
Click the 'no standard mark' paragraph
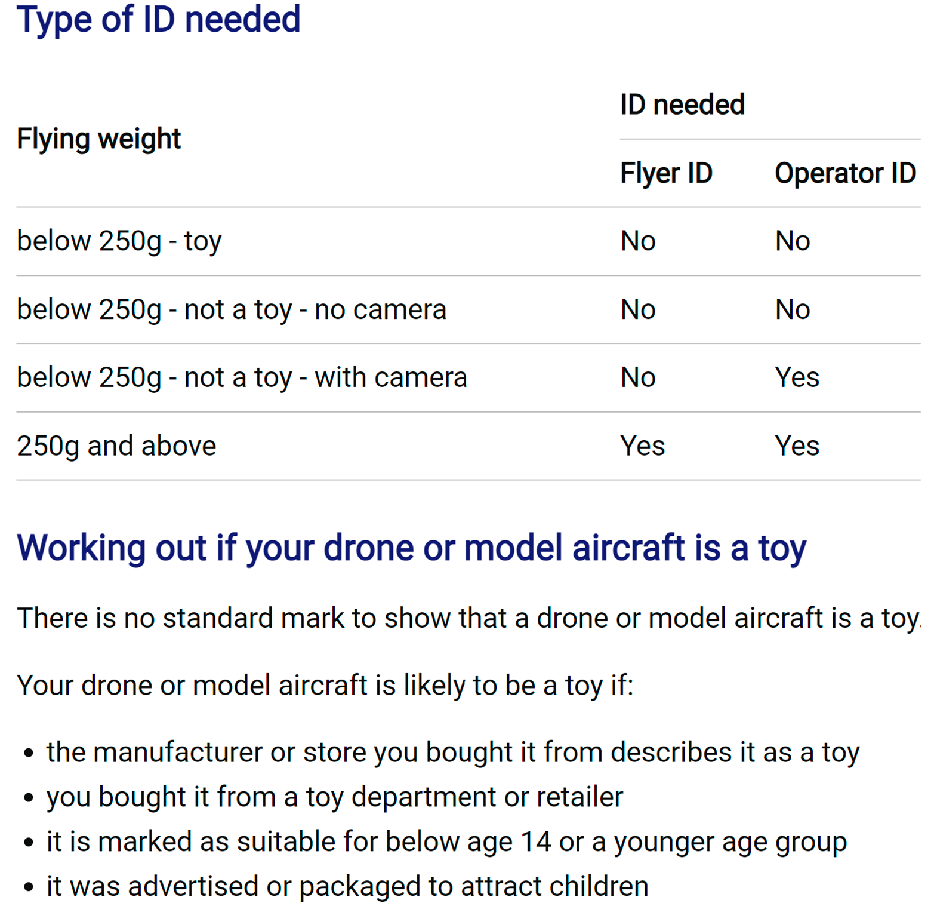coord(469,618)
